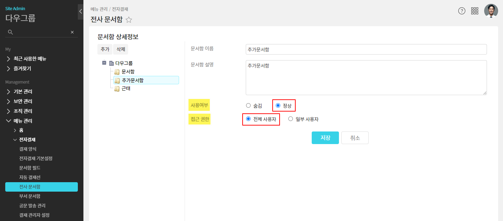Select the 숨김 radio option

pyautogui.click(x=249, y=106)
